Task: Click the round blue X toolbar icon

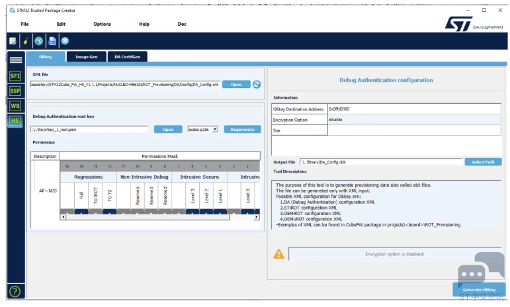Action: [65, 41]
